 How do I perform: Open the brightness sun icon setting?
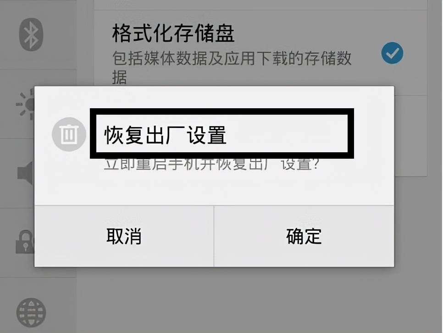click(x=25, y=104)
